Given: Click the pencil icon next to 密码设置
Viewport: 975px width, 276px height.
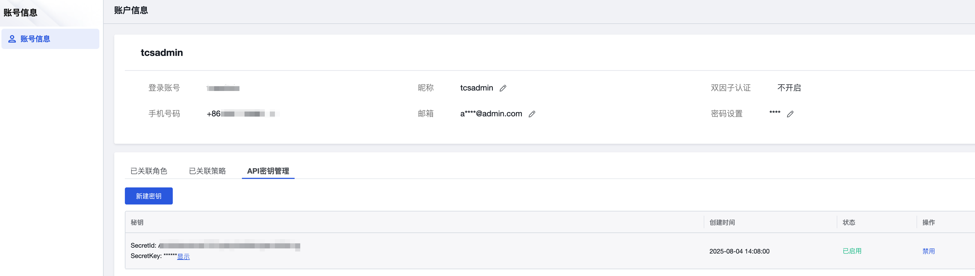Looking at the screenshot, I should [790, 114].
